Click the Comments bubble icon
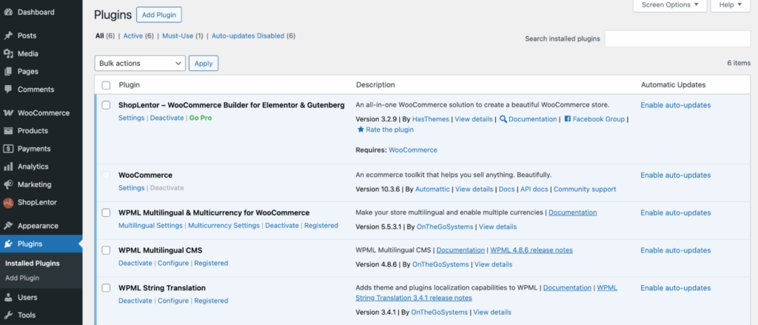758x325 pixels. click(7, 90)
